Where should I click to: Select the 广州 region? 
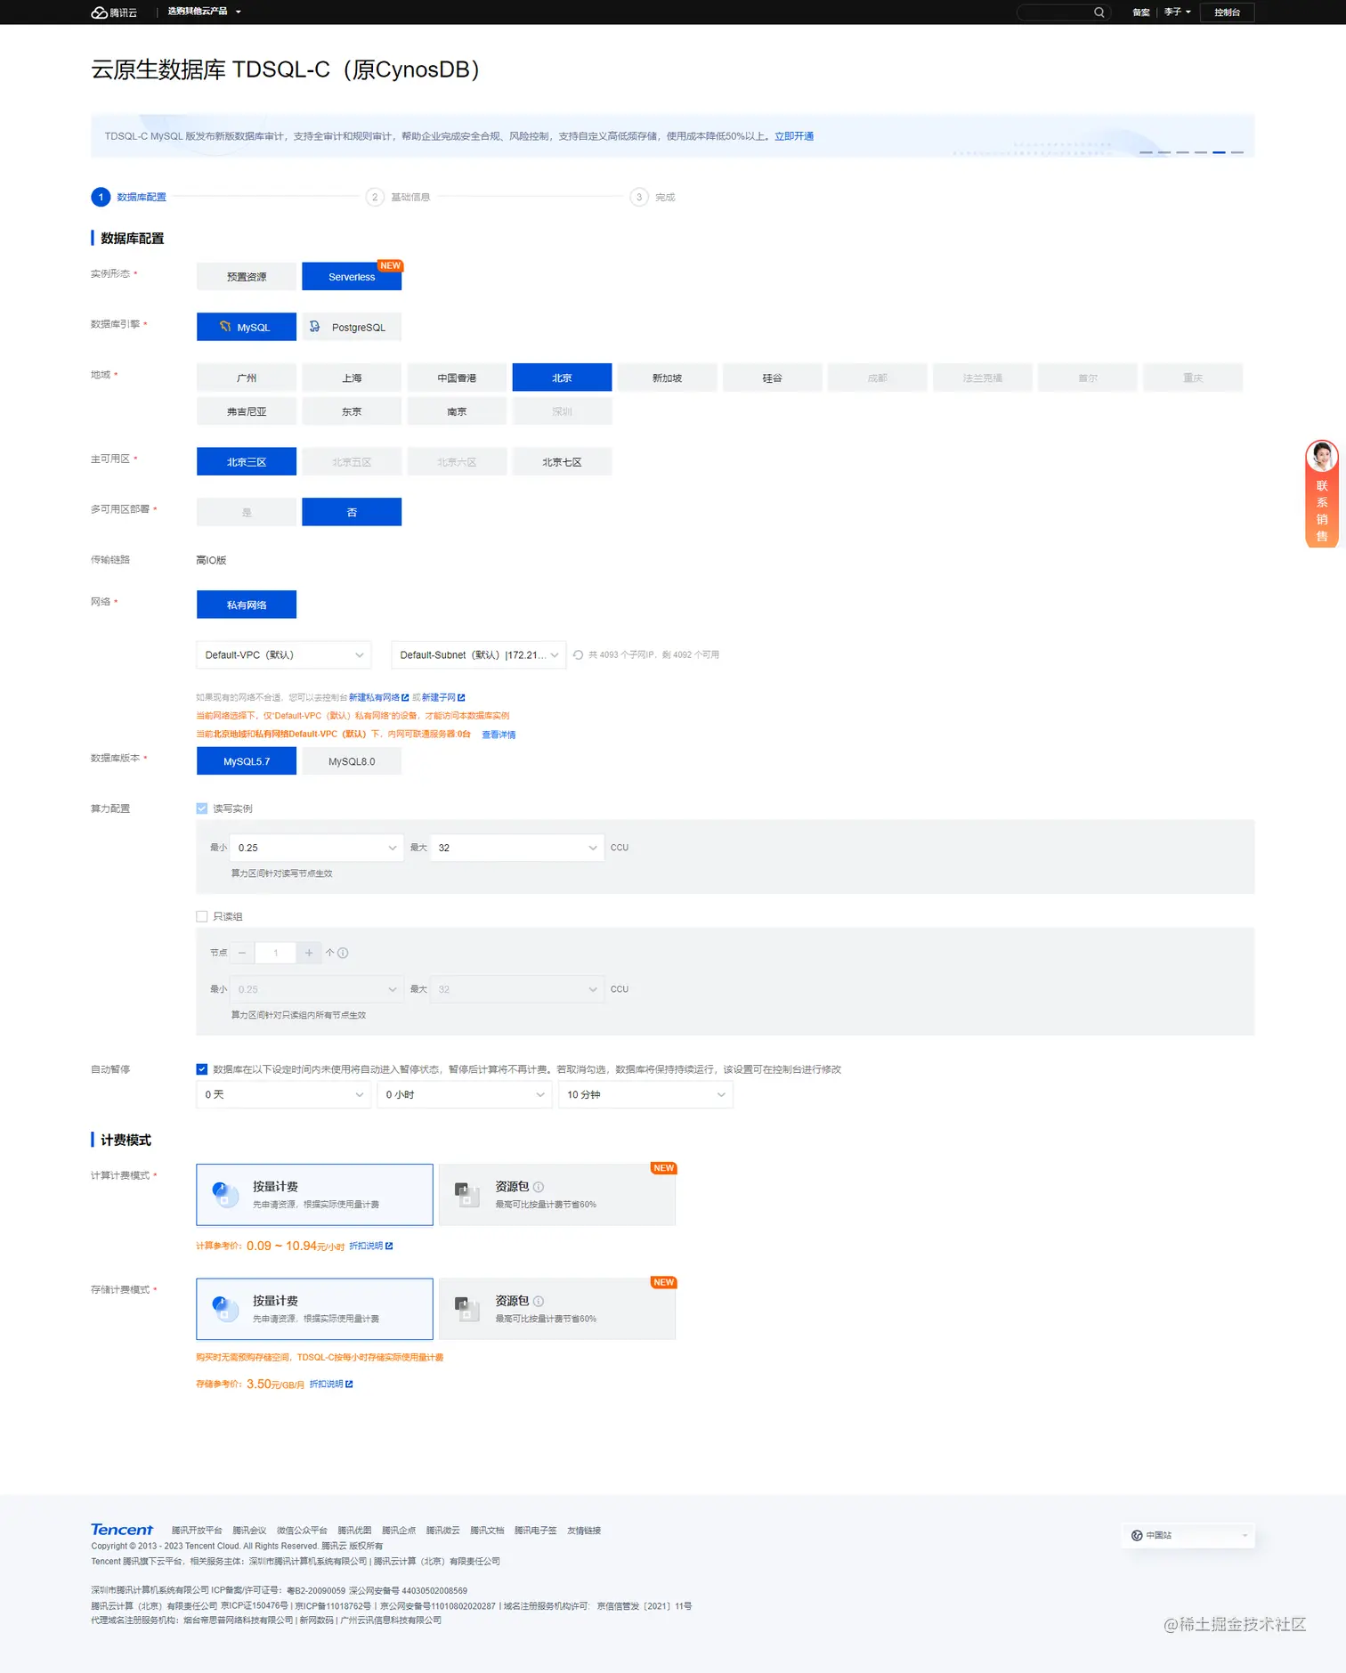(247, 378)
